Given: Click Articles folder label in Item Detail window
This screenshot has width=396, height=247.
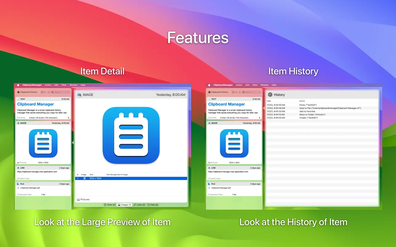Looking at the screenshot, I should click(x=22, y=118).
